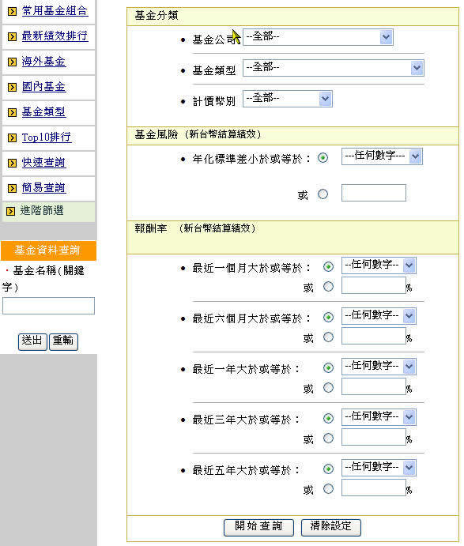Click arrow icon beside 國內基金

point(12,87)
